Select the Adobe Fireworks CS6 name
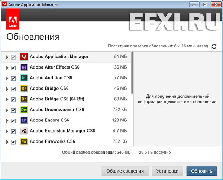The image size is (223, 180). [x=52, y=141]
